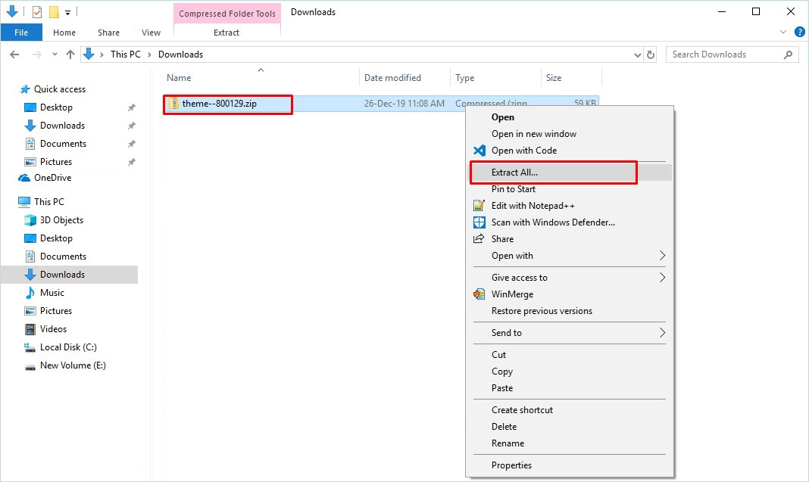This screenshot has height=482, width=809.
Task: Select Extract All from context menu
Action: coord(514,173)
